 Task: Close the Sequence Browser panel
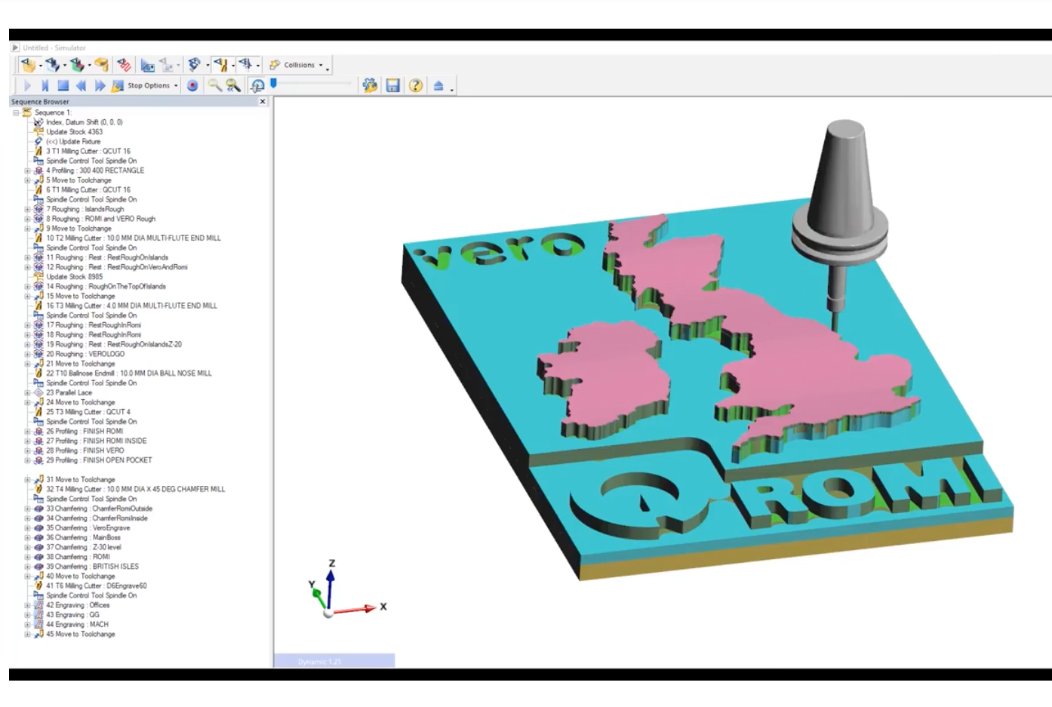pos(263,102)
